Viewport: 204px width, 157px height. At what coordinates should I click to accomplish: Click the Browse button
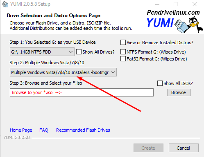(179, 92)
